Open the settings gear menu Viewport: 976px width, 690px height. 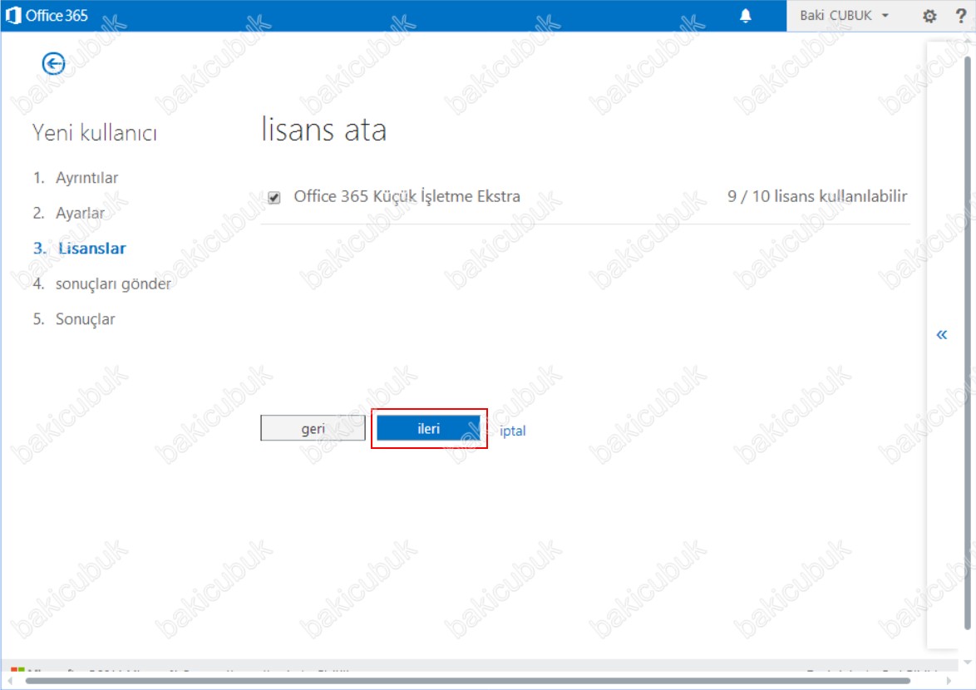tap(929, 16)
